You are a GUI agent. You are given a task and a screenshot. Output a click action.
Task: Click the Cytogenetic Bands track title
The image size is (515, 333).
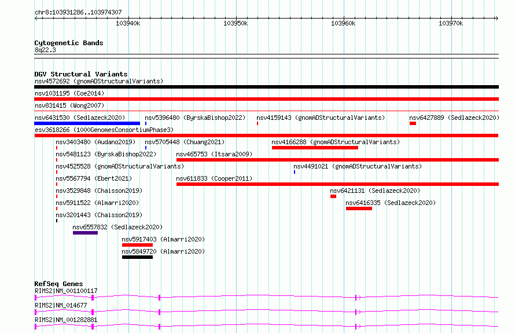(x=69, y=43)
